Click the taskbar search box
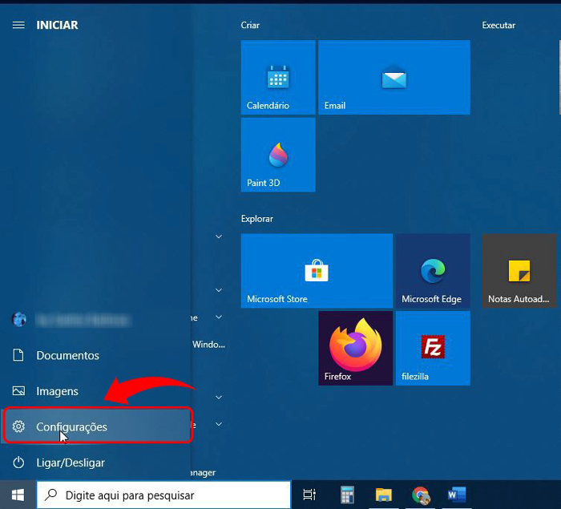The image size is (561, 509). pos(163,495)
